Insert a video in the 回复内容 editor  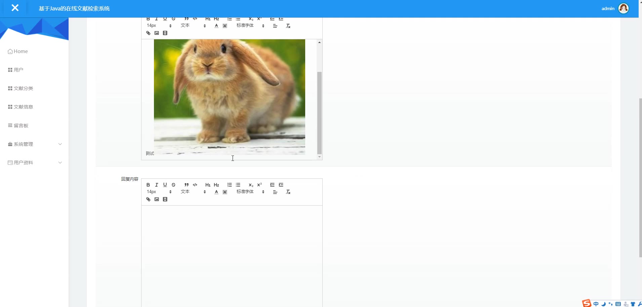[165, 199]
